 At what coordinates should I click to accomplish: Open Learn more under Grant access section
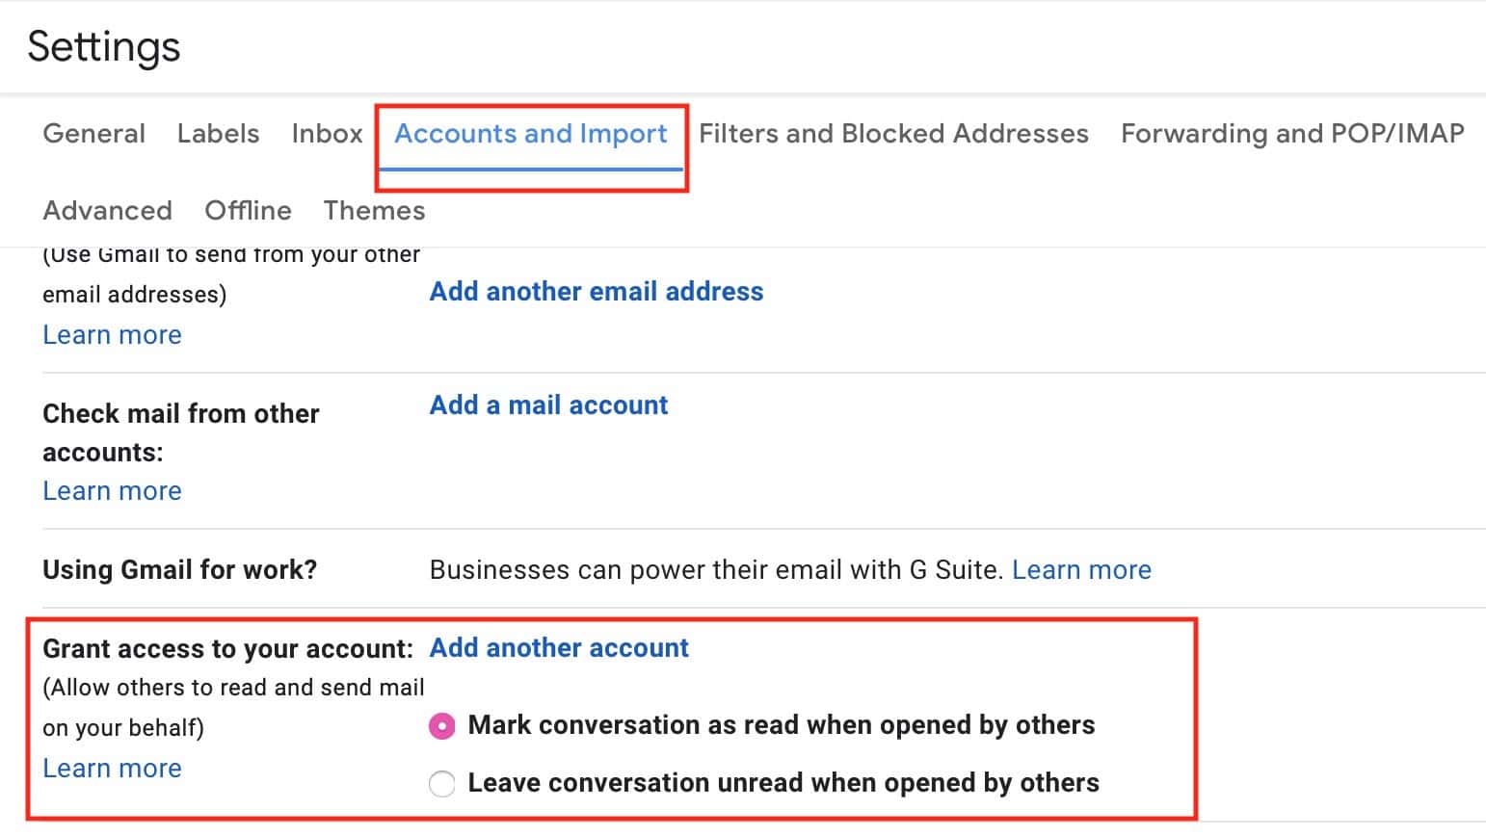coord(112,768)
